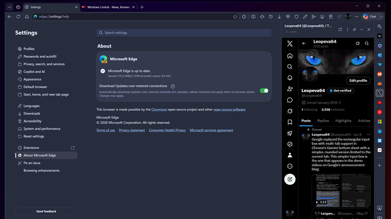Image resolution: width=391 pixels, height=219 pixels.
Task: Open the Edge sidebar search icon
Action: [380, 26]
